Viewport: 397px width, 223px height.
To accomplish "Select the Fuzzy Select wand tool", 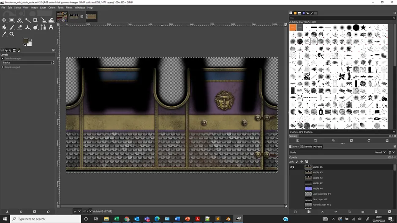I will pos(27,20).
